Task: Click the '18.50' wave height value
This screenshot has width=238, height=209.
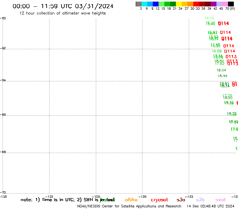Action: click(219, 61)
